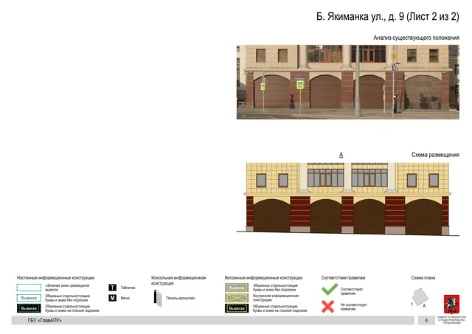472x334 pixels.
Task: Click the Moscow coat of arms emblem
Action: 451,305
